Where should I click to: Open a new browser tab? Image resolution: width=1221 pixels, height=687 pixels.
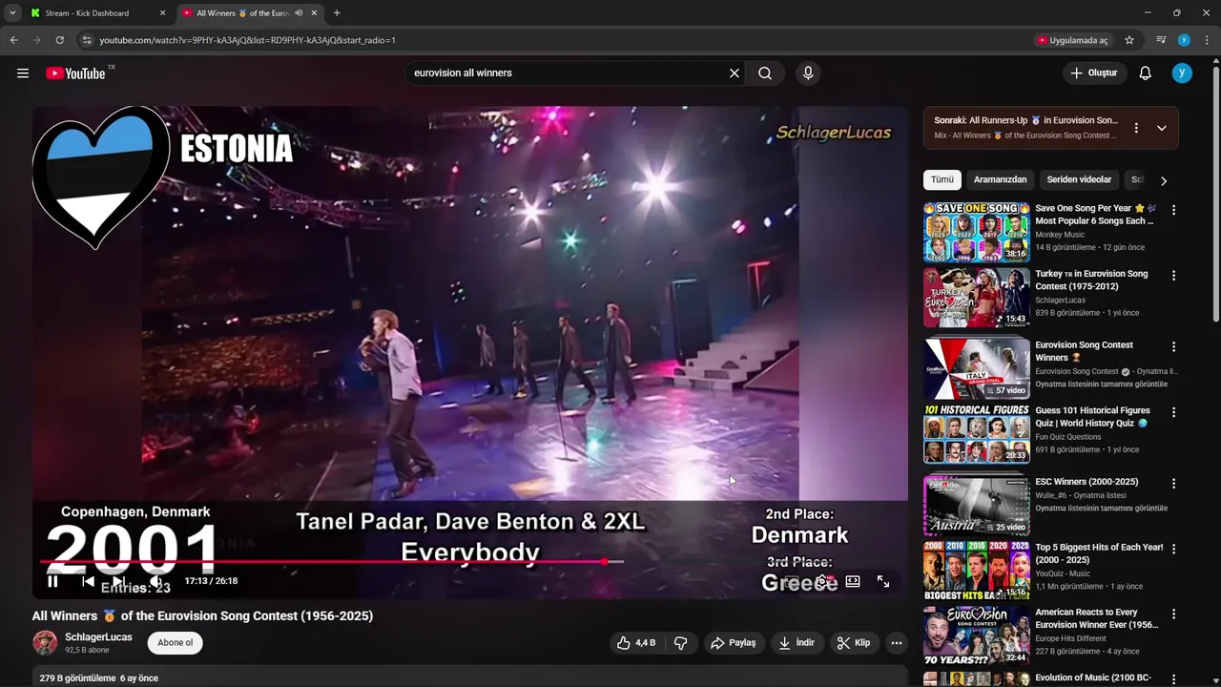(x=337, y=13)
